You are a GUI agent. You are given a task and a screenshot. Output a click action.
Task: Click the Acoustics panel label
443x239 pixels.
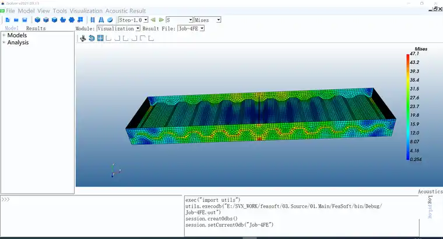(x=430, y=191)
